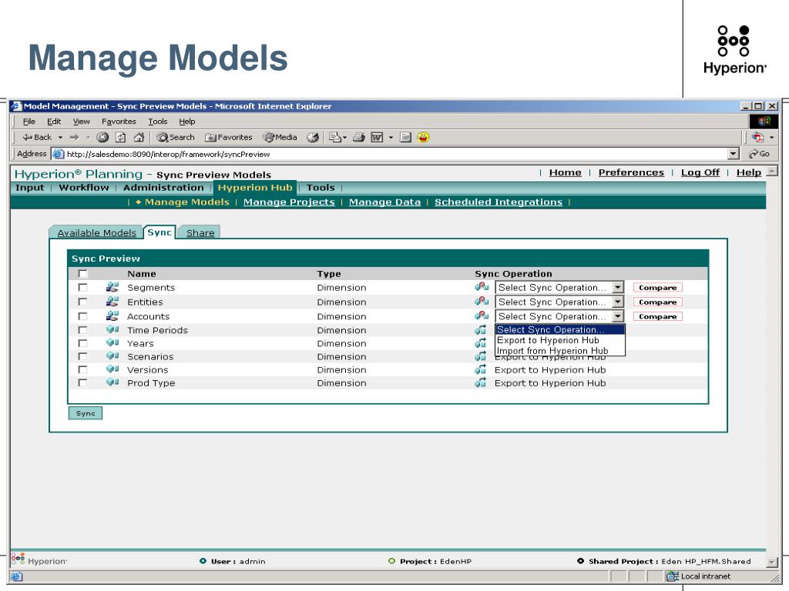789x591 pixels.
Task: Click the page scrollbar up arrow
Action: 772,172
